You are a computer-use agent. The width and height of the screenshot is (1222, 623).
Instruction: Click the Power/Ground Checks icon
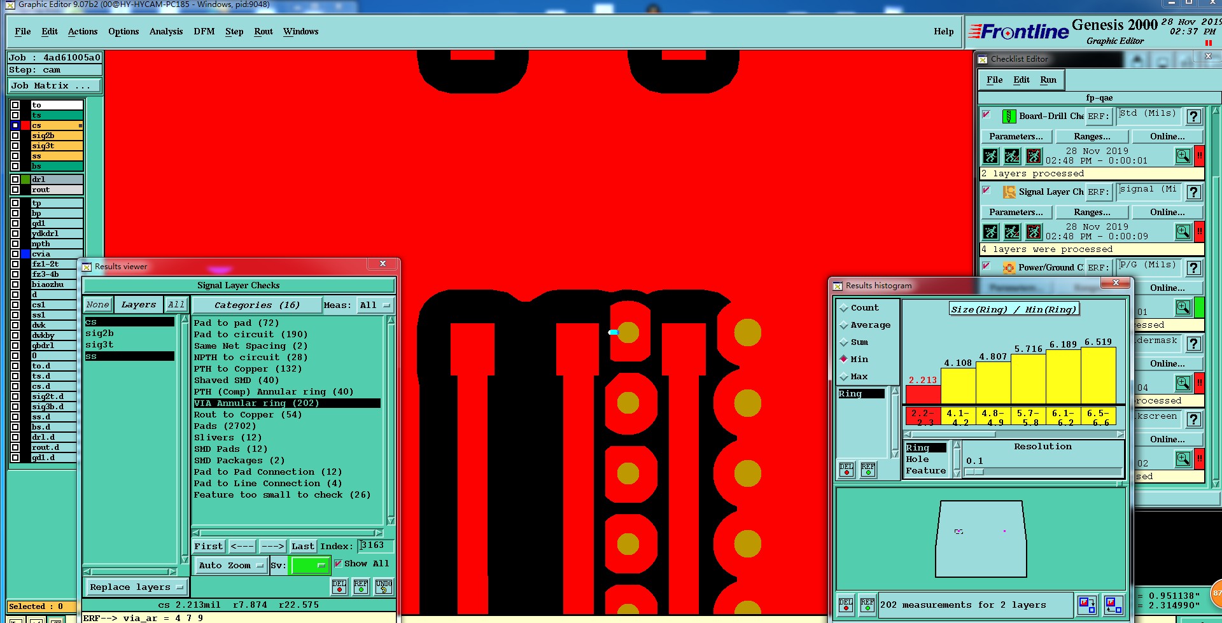[1009, 268]
